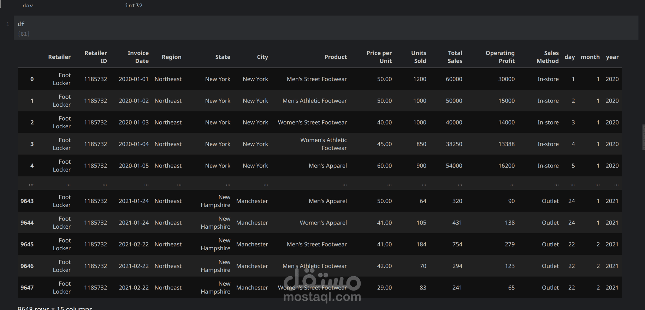This screenshot has height=310, width=645.
Task: Click Manchester in row 9646
Action: [252, 266]
